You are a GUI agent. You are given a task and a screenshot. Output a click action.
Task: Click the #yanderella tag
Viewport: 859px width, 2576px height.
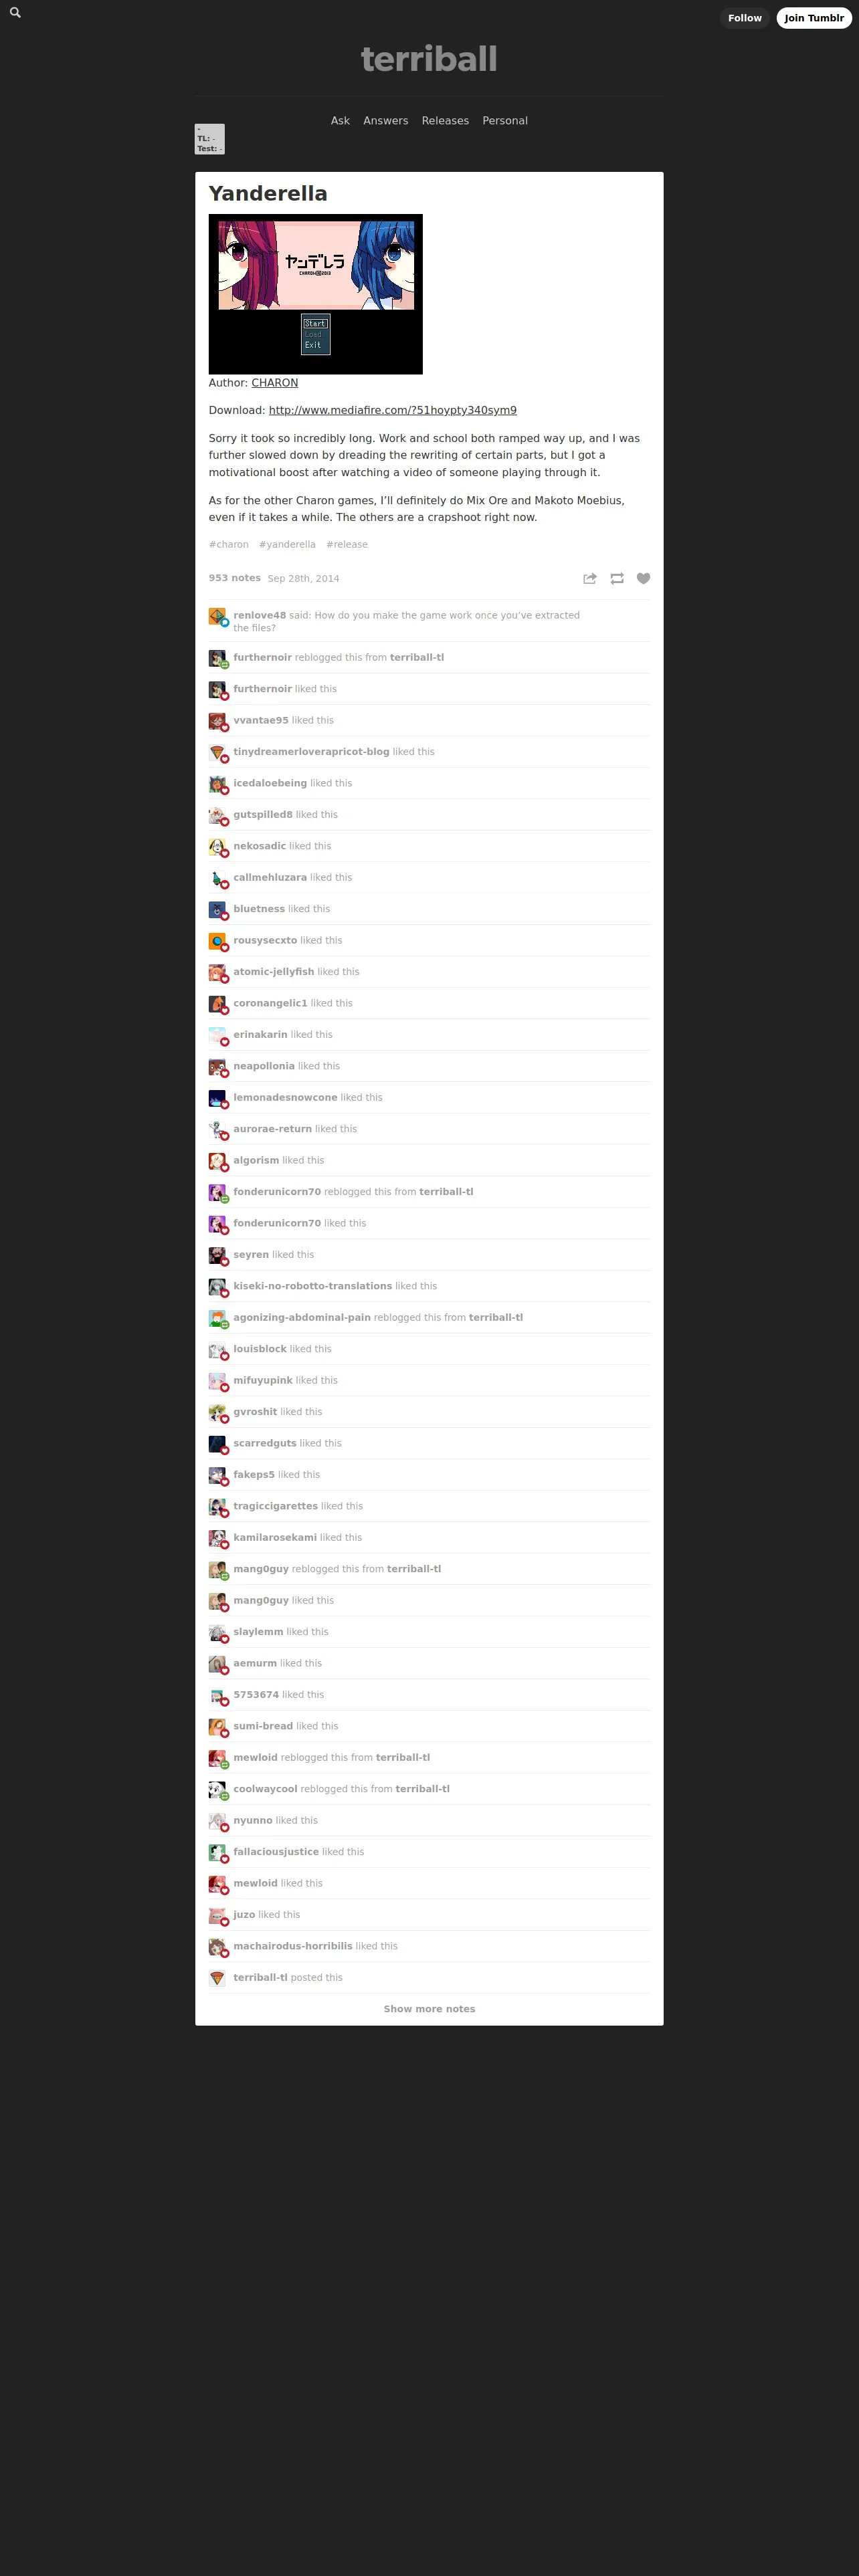point(287,545)
